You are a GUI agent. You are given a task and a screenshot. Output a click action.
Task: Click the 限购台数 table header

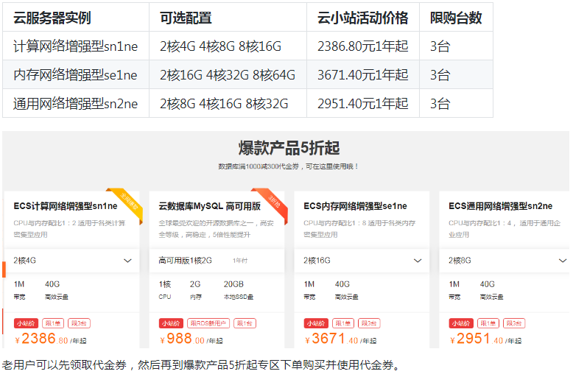pos(456,18)
